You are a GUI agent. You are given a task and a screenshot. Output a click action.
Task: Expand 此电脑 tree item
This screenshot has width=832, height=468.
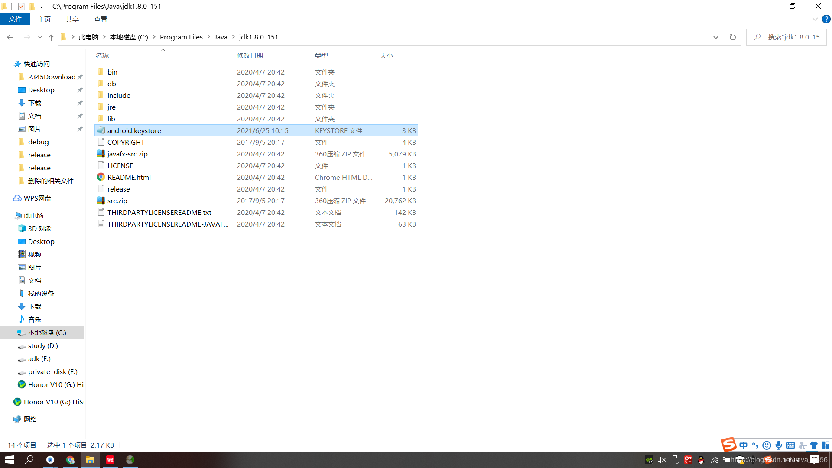[9, 215]
